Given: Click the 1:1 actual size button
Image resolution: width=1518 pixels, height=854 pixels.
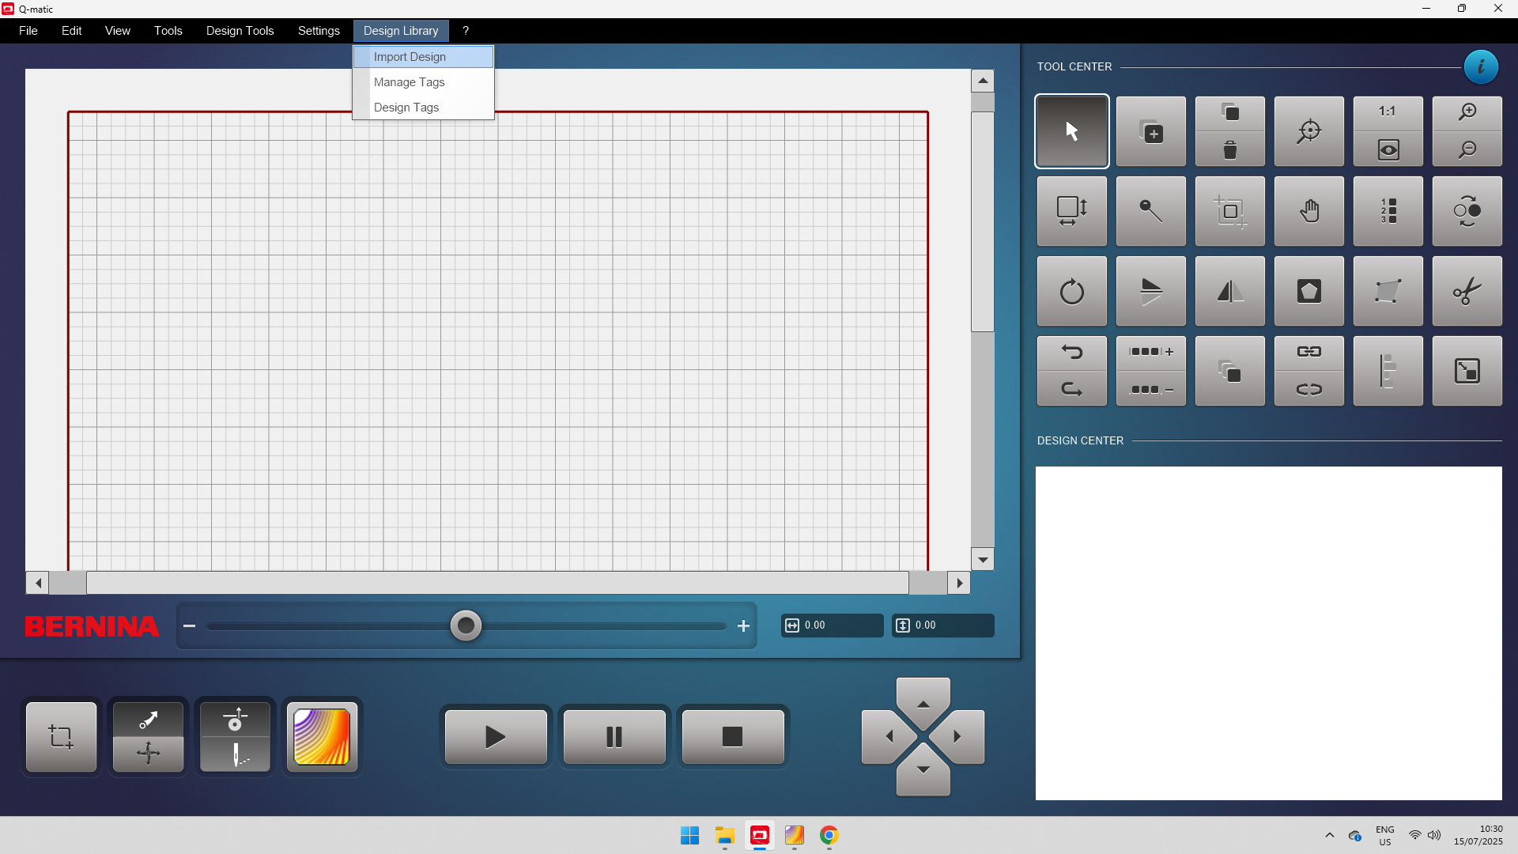Looking at the screenshot, I should pyautogui.click(x=1388, y=112).
